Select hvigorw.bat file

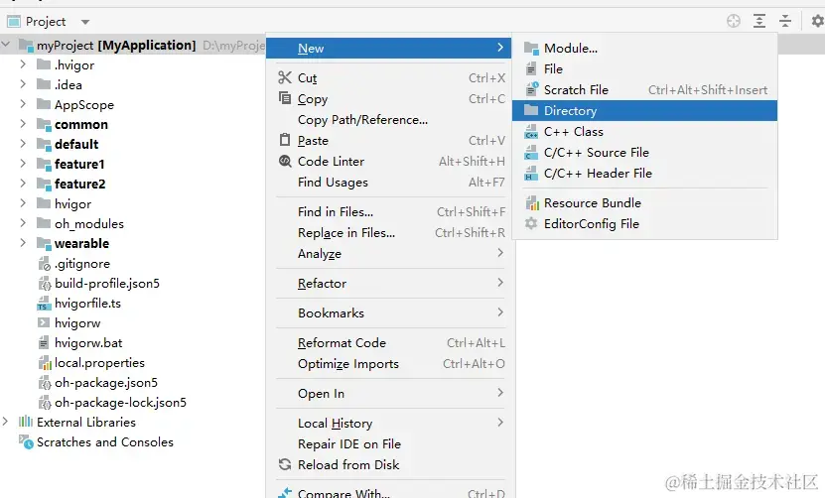(88, 343)
